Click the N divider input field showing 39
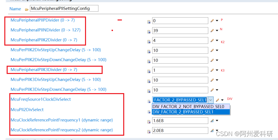The image size is (278, 140). pyautogui.click(x=180, y=31)
